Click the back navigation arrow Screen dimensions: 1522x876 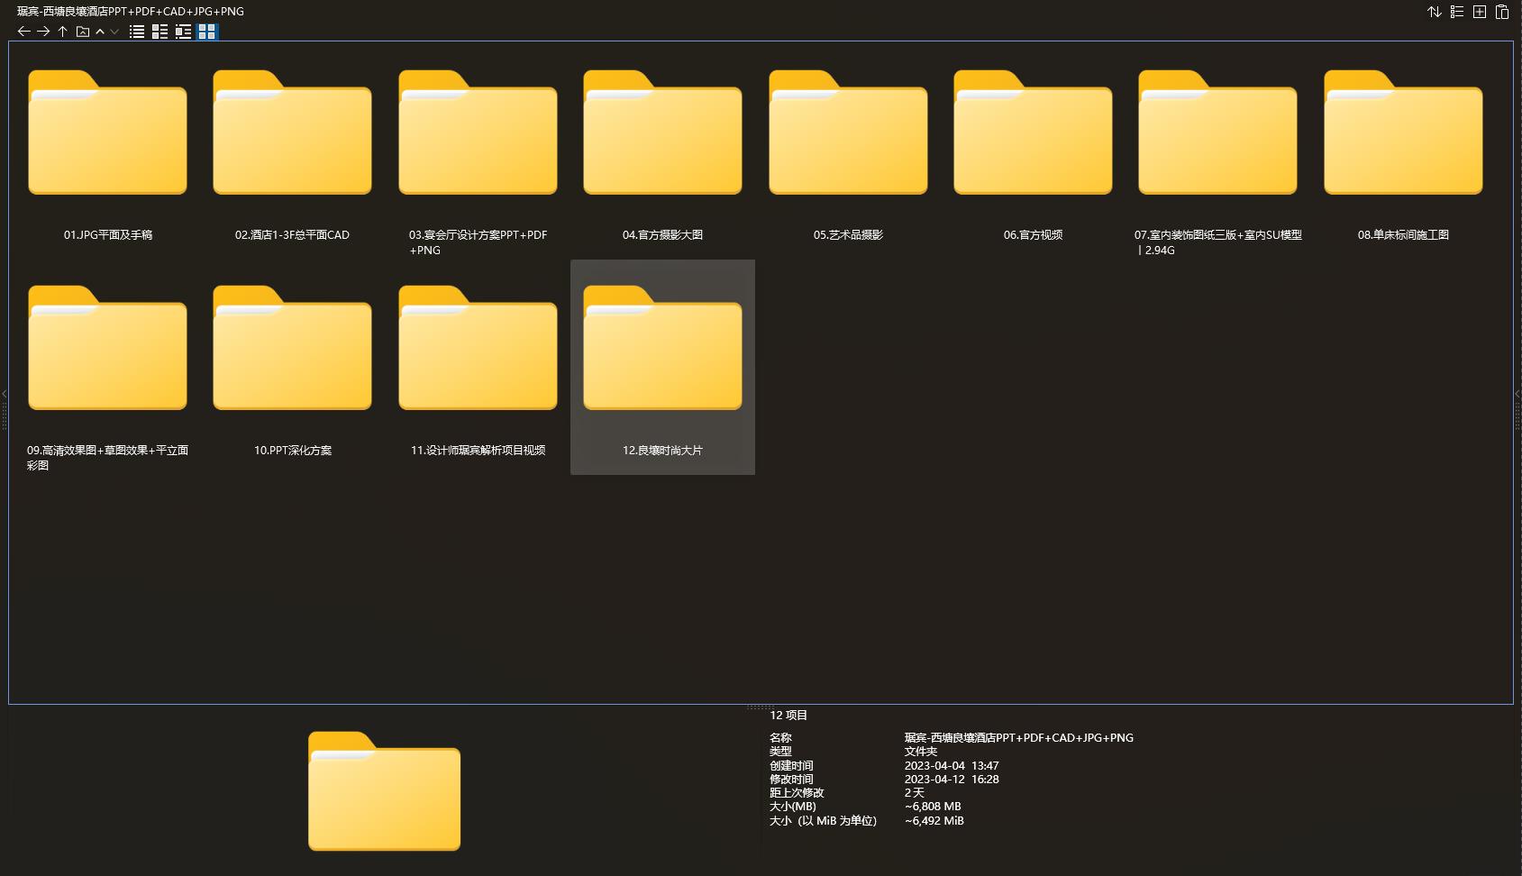(23, 32)
